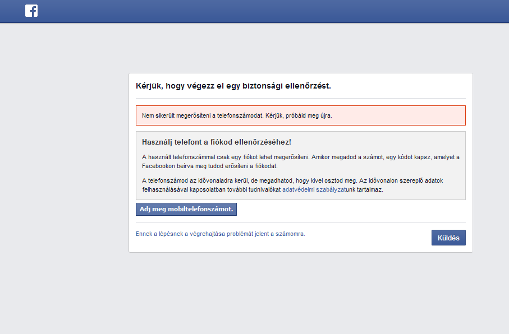Viewport: 509px width, 334px height.
Task: Open the 'adatvédelmi szabályzat' privacy policy link
Action: pos(313,190)
